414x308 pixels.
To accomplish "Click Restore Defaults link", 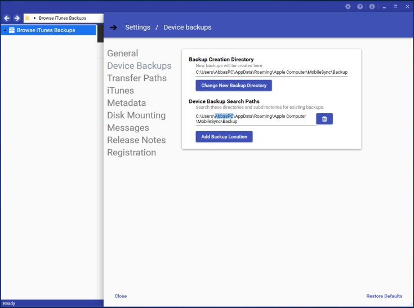I will click(x=384, y=296).
